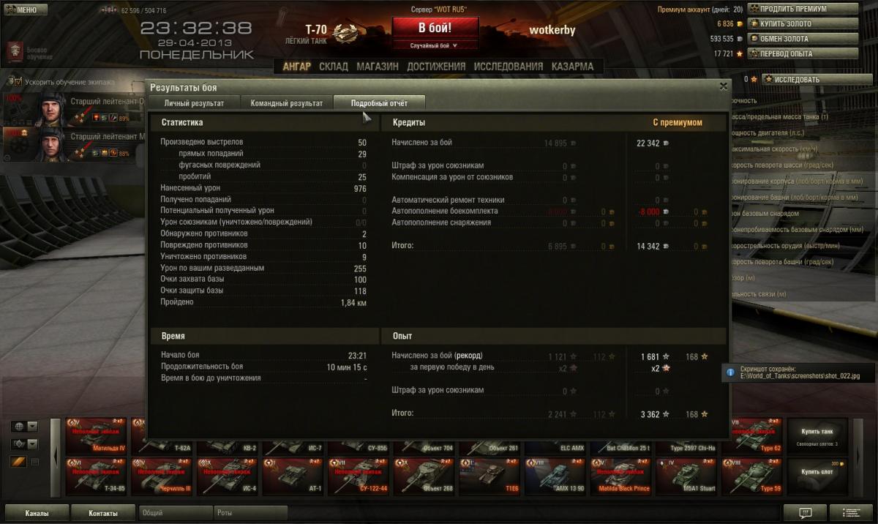The image size is (878, 524).
Task: Click the second crew member portrait
Action: pyautogui.click(x=49, y=143)
